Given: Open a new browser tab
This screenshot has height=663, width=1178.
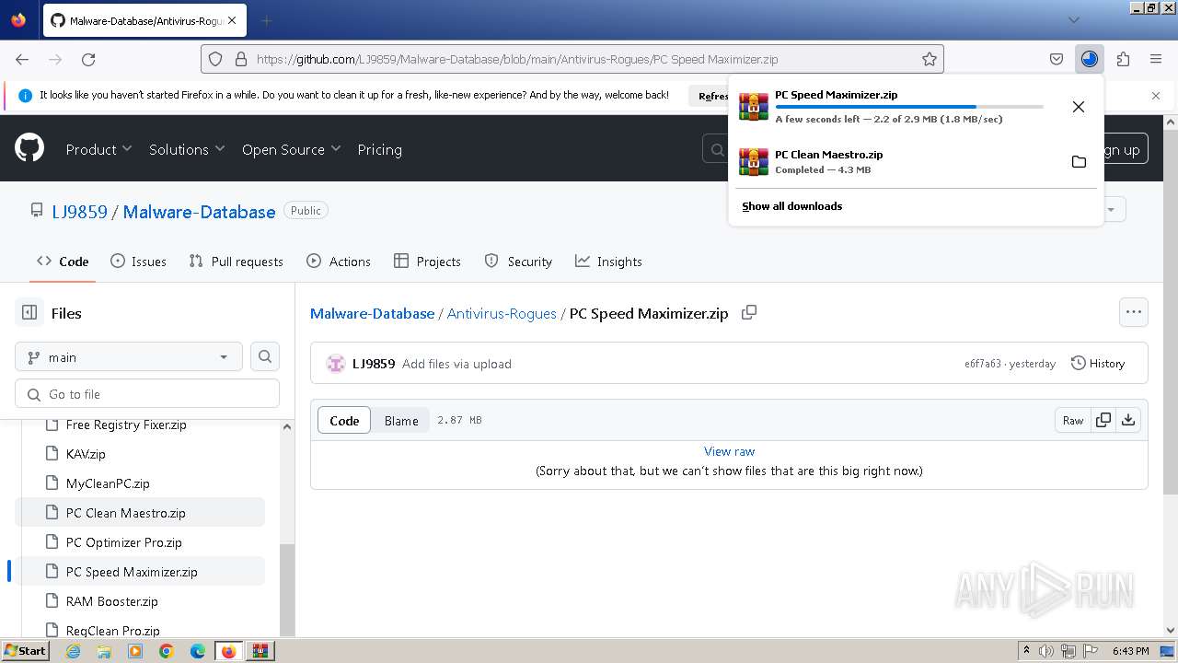Looking at the screenshot, I should (x=267, y=20).
